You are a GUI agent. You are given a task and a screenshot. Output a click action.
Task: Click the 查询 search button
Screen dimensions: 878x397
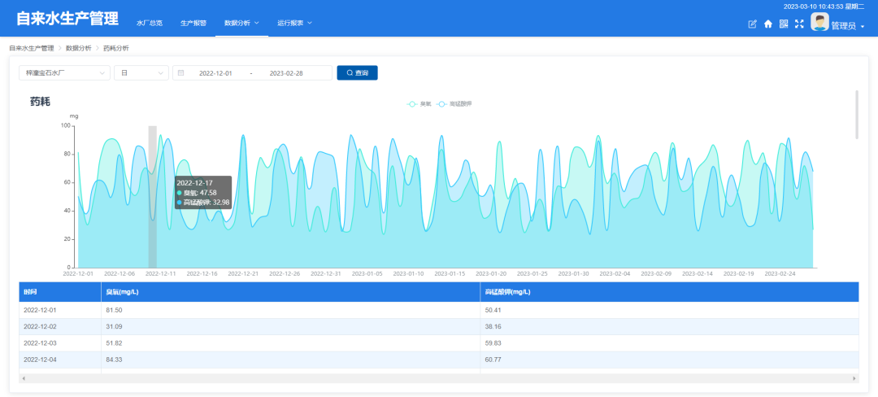[x=357, y=72]
